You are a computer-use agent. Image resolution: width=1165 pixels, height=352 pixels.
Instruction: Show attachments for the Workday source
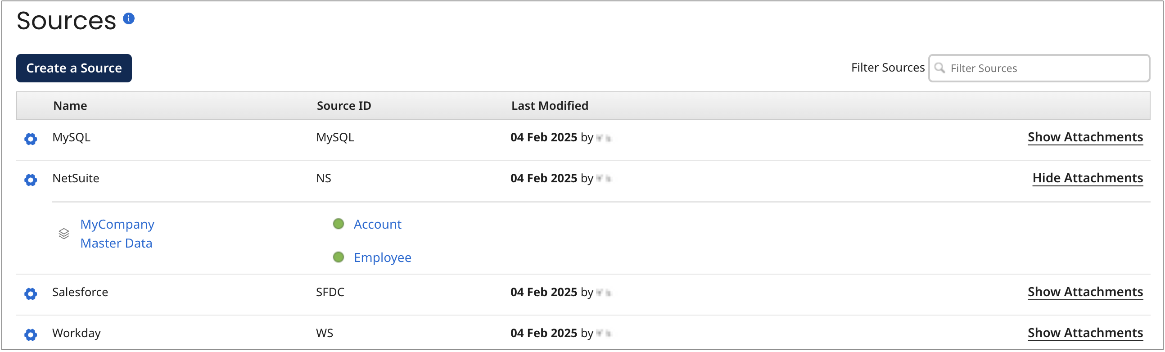coord(1085,333)
